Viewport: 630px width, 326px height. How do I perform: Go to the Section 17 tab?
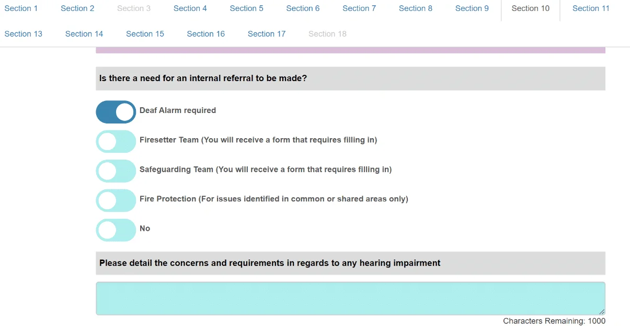pyautogui.click(x=267, y=33)
